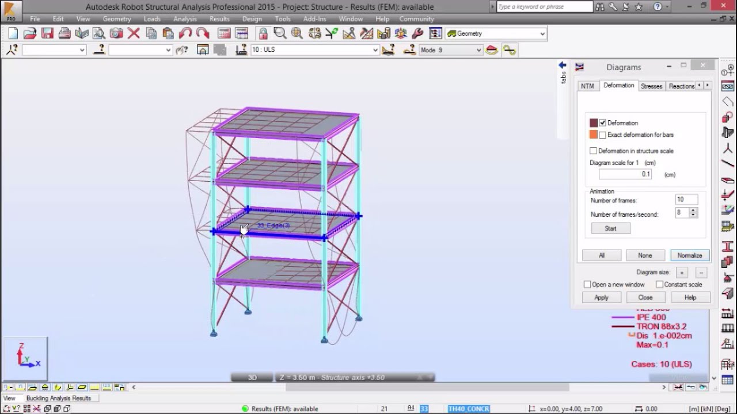Click the screen capture camera icon
The width and height of the screenshot is (737, 414).
pyautogui.click(x=116, y=33)
